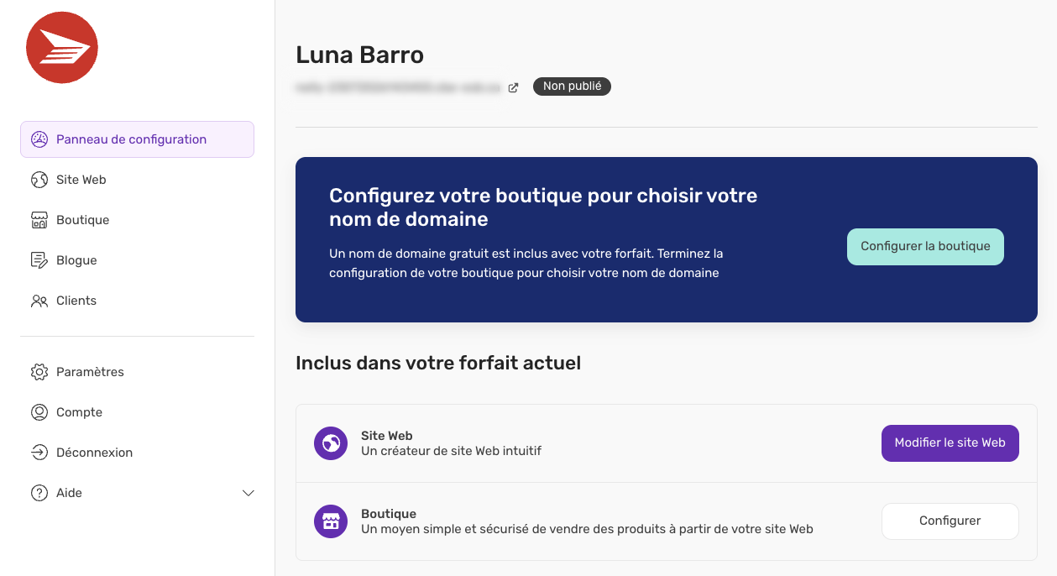Click the Déconnexion arrow icon

tap(39, 453)
